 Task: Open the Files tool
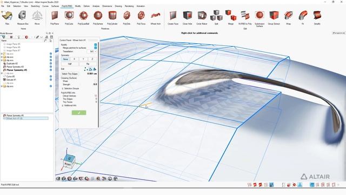pyautogui.click(x=7, y=18)
